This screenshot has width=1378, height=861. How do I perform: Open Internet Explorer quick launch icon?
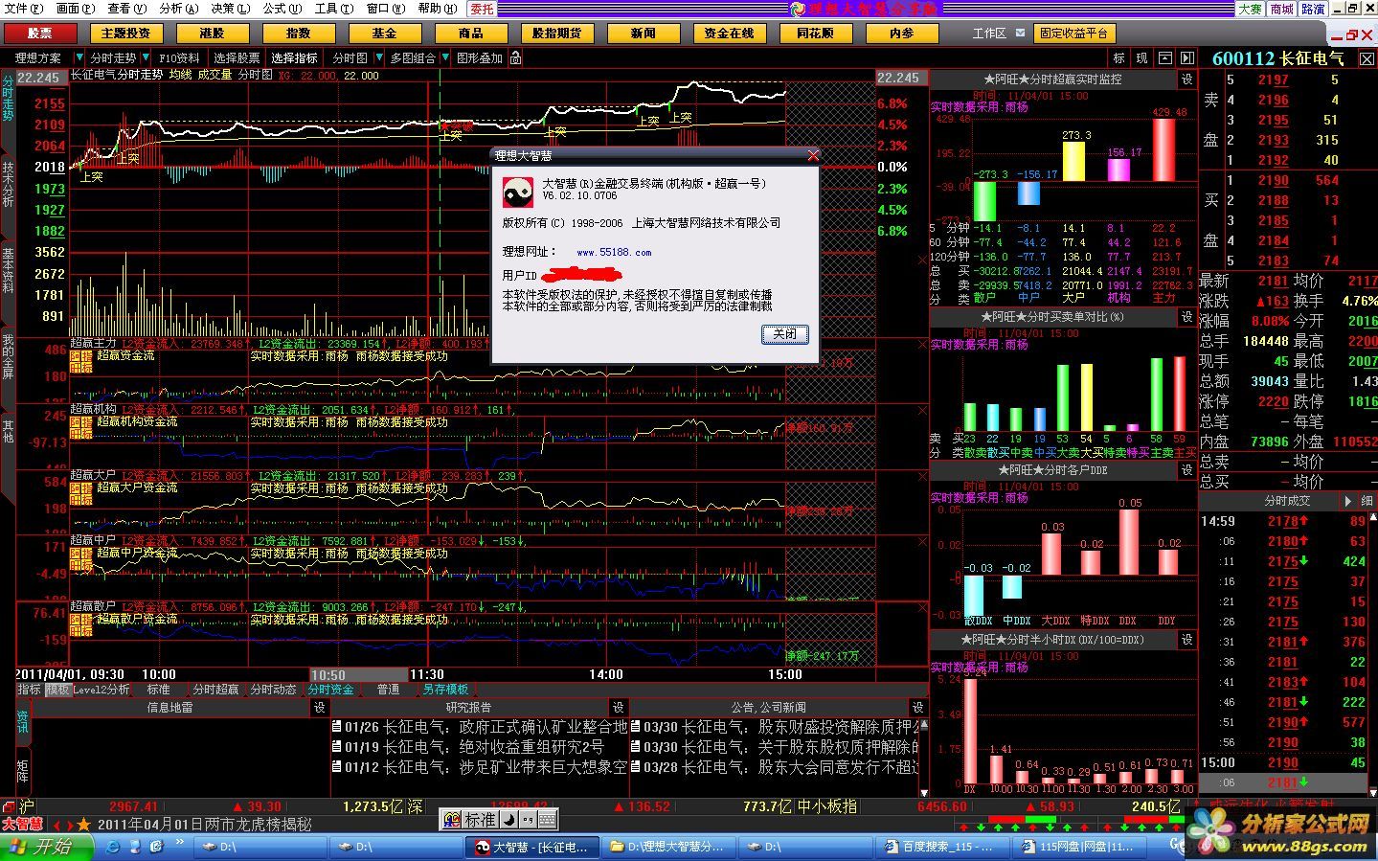pyautogui.click(x=113, y=847)
